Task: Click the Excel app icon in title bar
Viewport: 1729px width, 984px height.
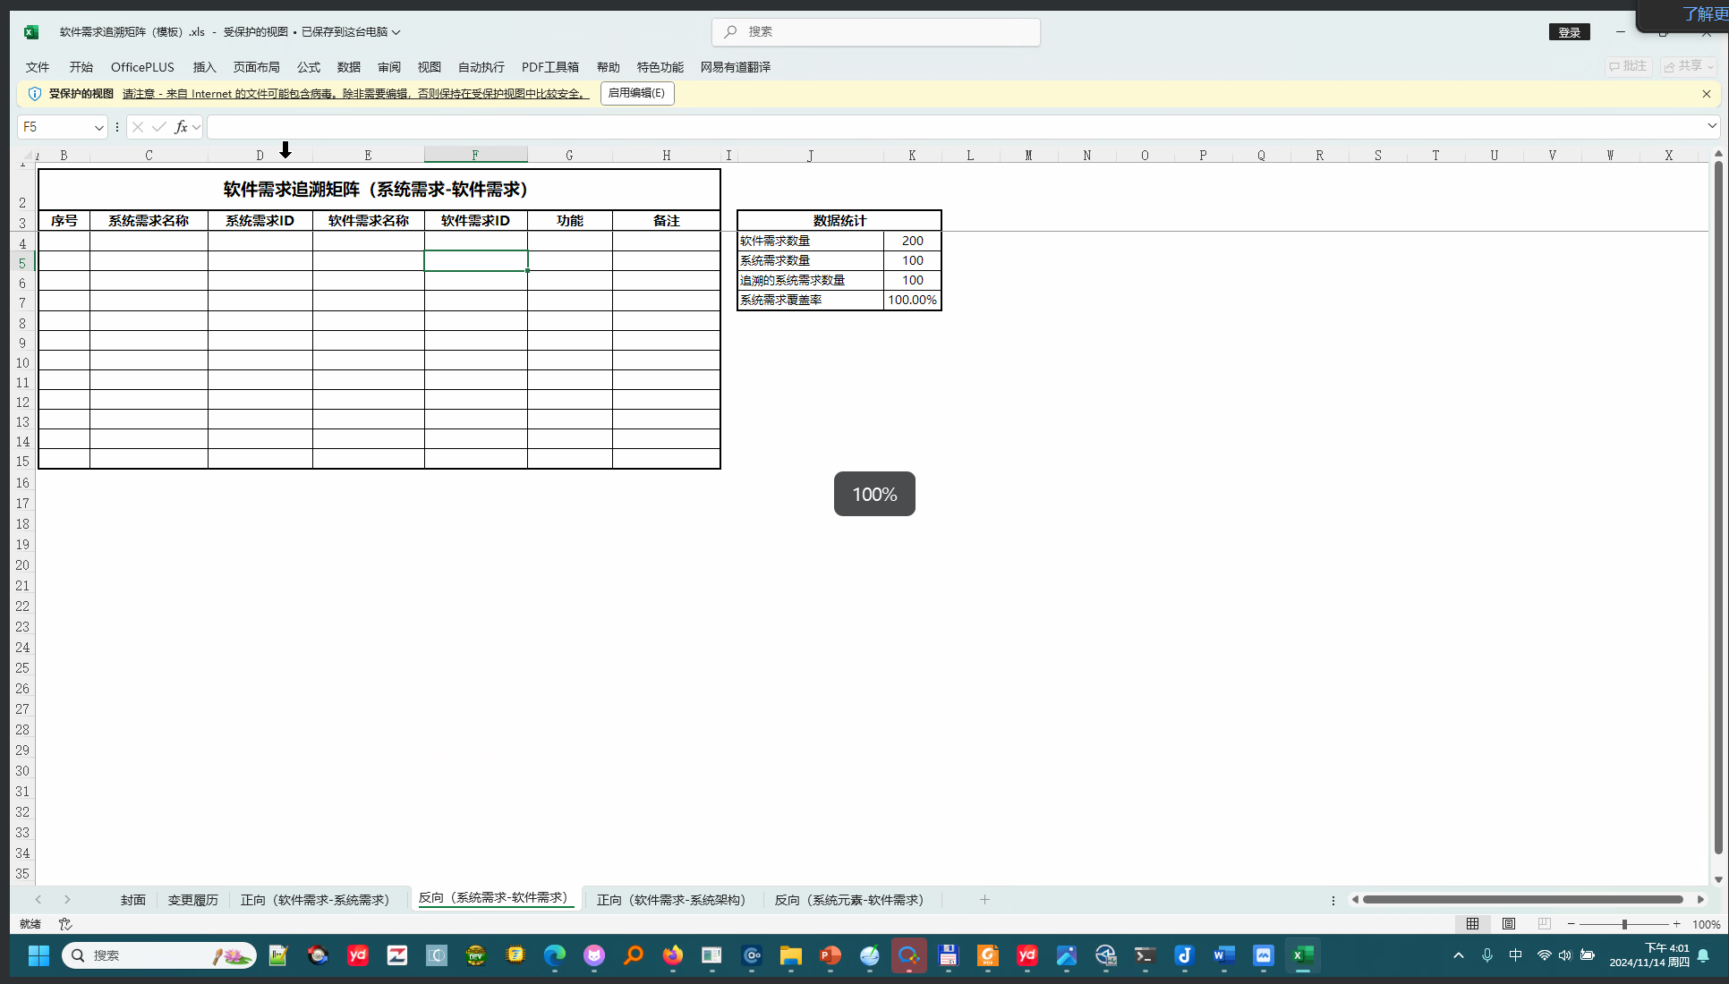Action: 31,32
